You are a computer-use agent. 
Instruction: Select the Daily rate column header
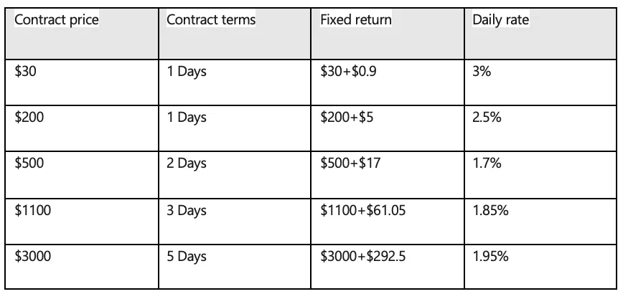[x=500, y=20]
